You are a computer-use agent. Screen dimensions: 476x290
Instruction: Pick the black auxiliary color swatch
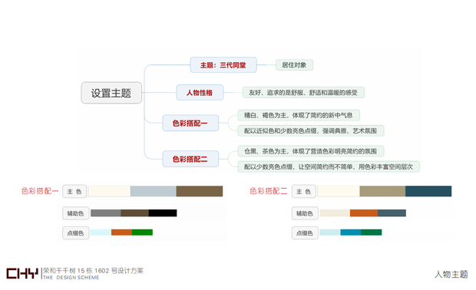pyautogui.click(x=163, y=213)
